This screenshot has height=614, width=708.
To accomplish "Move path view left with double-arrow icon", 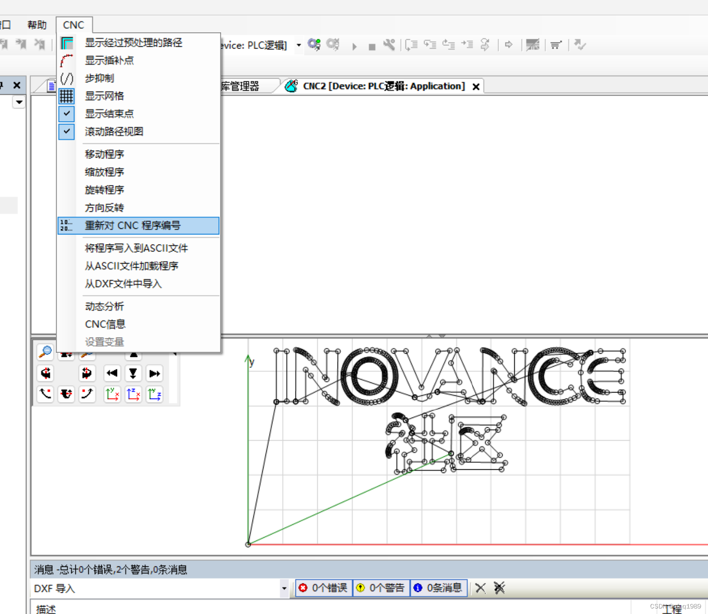I will 112,373.
